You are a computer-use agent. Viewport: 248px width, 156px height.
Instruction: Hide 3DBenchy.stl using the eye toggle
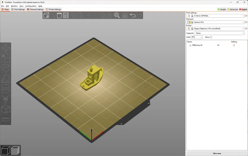coord(218,45)
